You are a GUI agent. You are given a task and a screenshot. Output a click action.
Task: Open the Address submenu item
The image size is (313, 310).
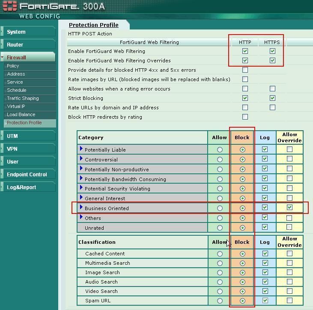tap(30, 74)
